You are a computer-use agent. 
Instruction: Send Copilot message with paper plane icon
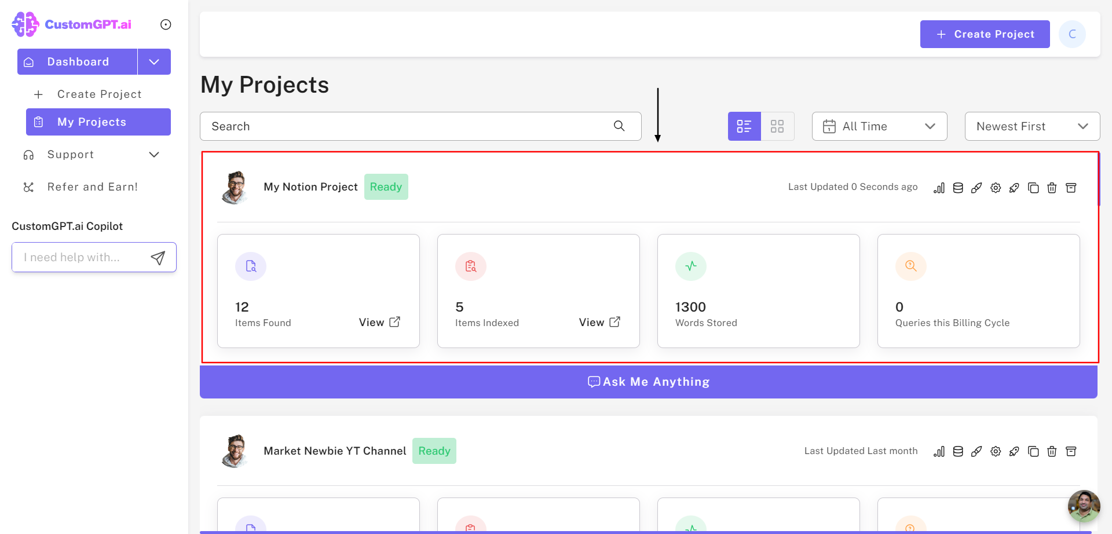(x=158, y=258)
